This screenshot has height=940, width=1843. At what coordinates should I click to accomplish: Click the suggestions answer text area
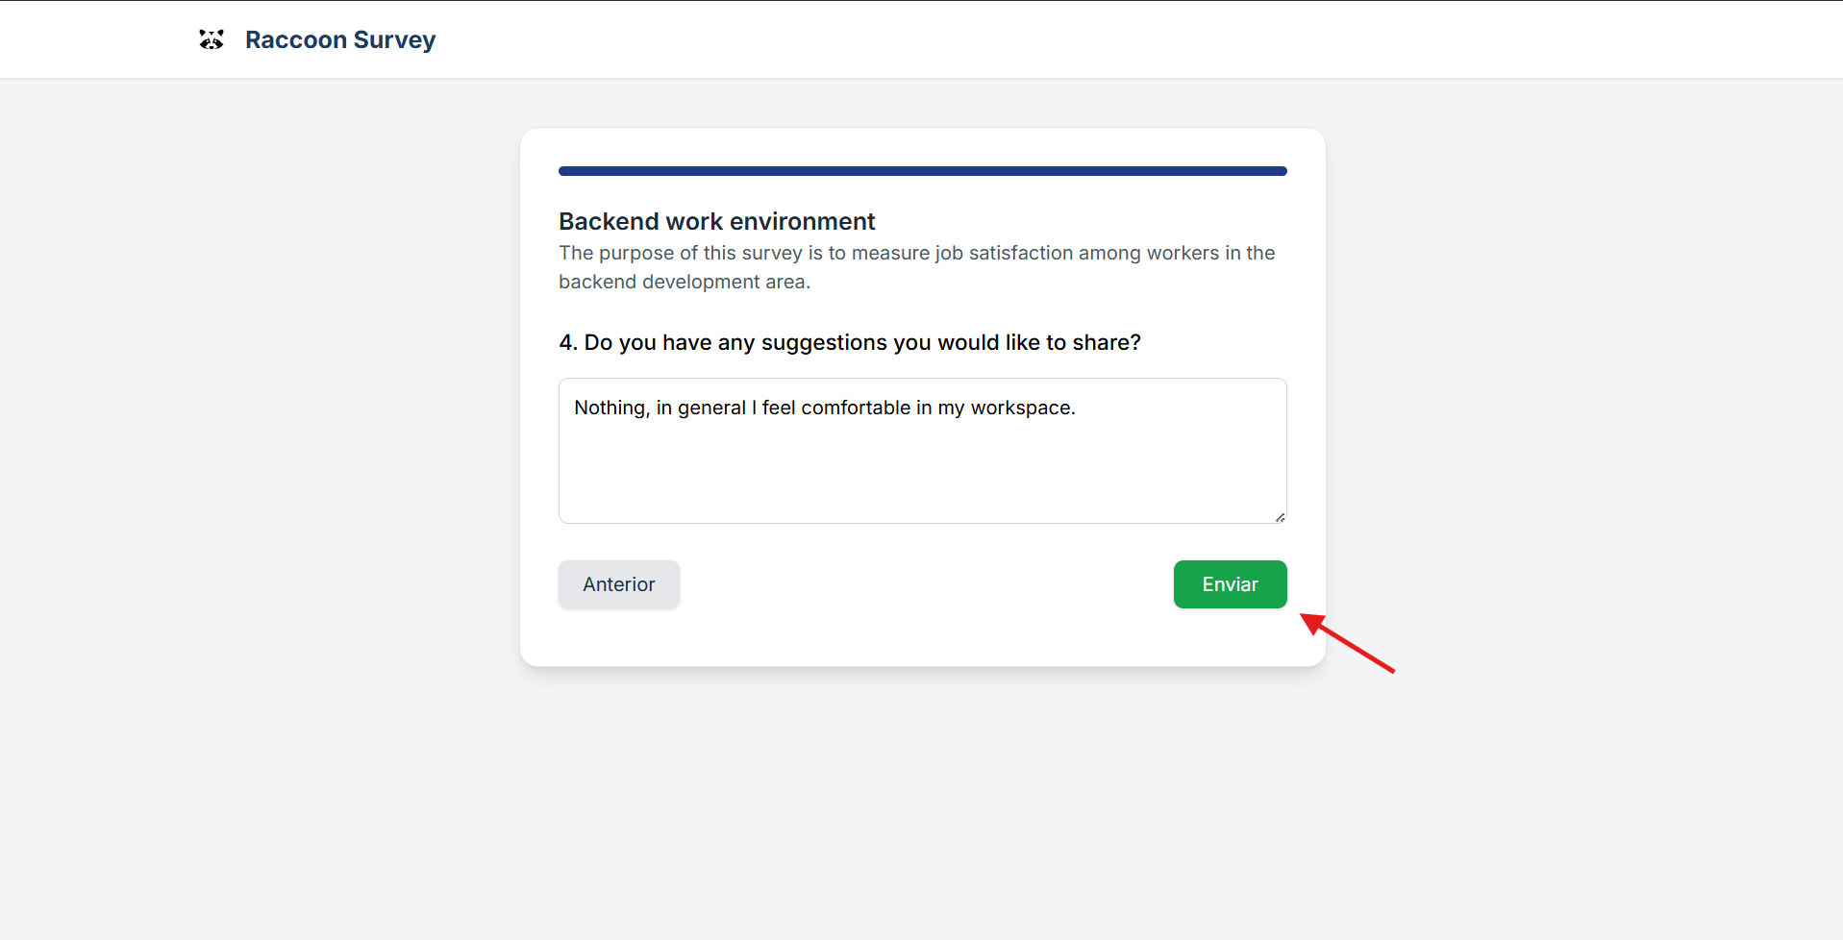(x=922, y=461)
